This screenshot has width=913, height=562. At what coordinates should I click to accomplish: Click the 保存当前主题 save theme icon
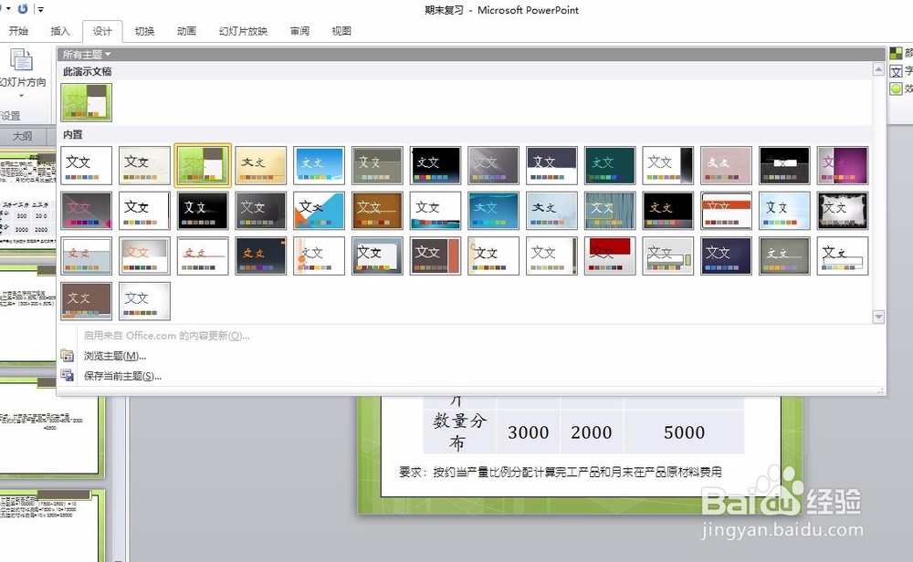pos(68,374)
